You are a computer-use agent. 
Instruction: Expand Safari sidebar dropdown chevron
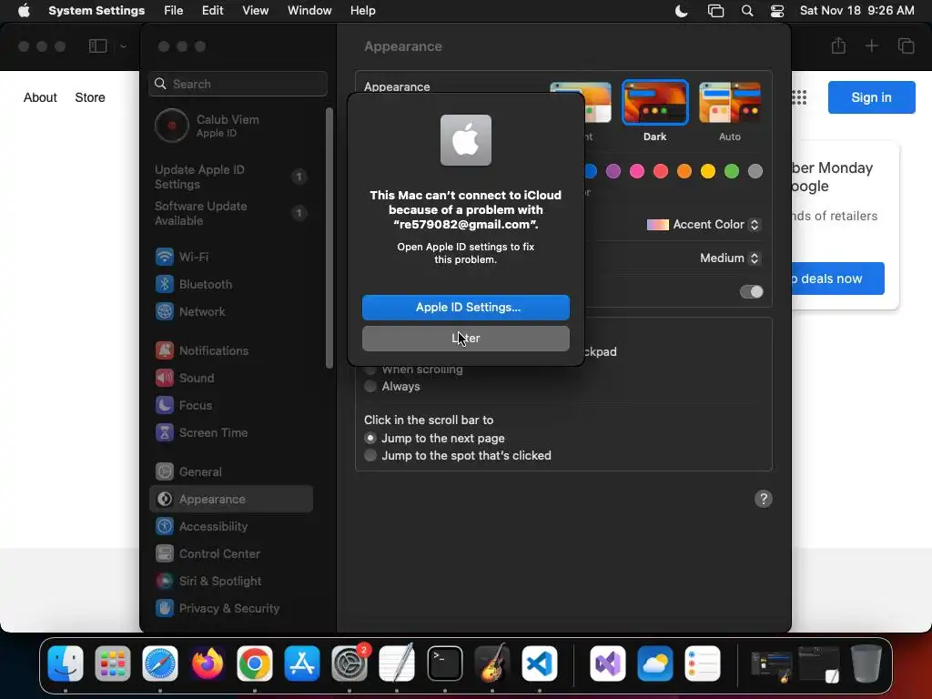123,46
